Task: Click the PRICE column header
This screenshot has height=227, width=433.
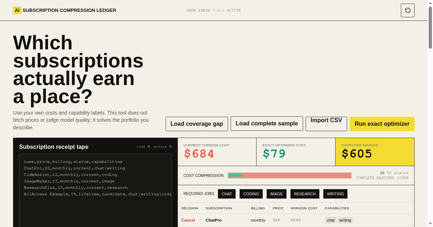Action: coord(278,208)
